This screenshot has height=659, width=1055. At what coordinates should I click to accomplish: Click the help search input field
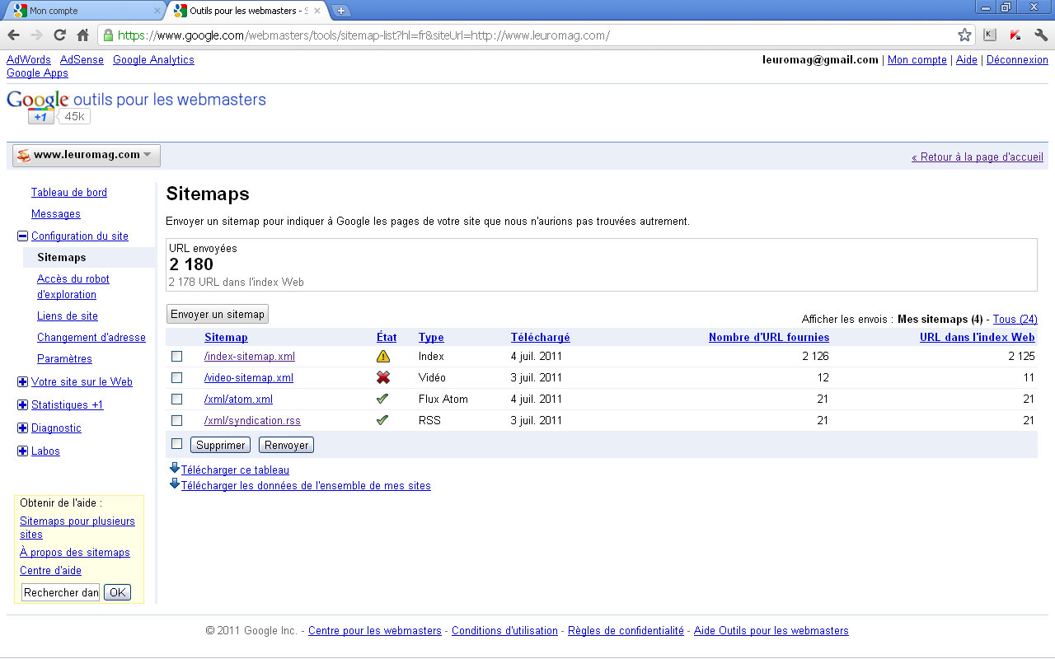(60, 592)
